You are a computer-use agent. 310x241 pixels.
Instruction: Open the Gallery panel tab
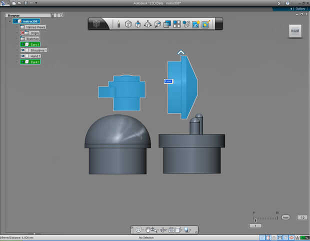tap(300, 9)
